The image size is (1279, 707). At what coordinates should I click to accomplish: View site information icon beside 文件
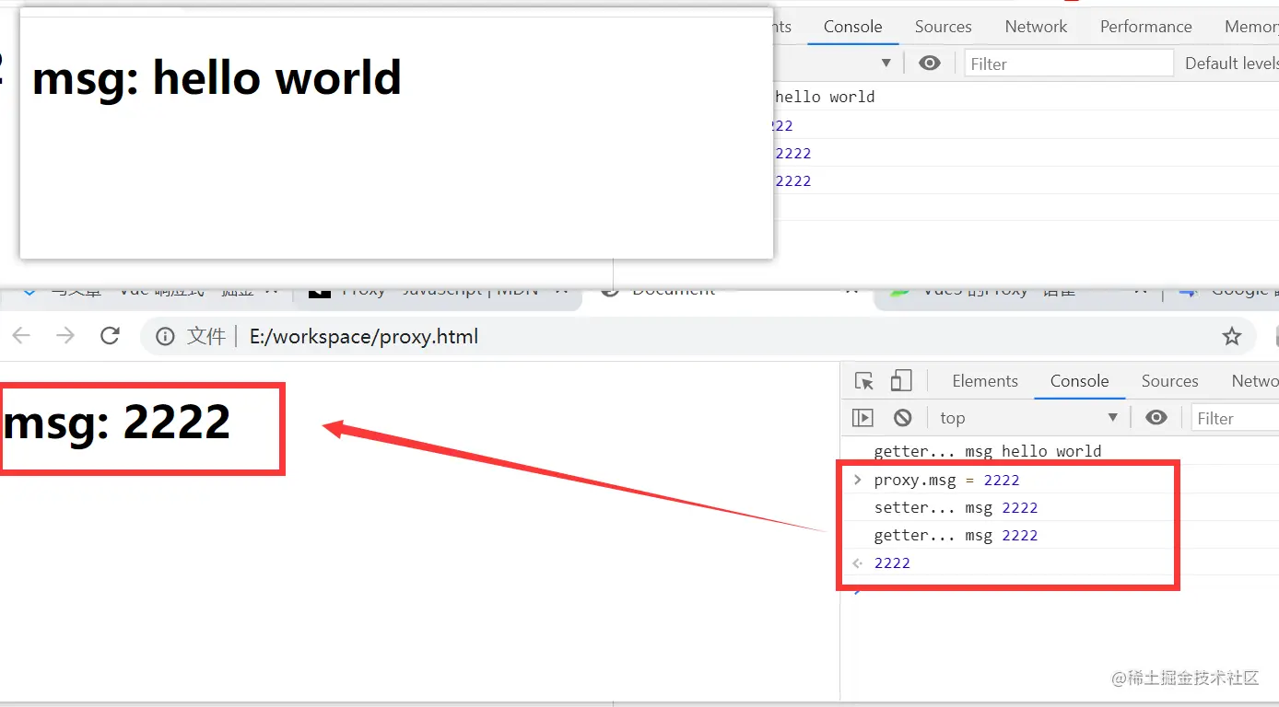(165, 337)
